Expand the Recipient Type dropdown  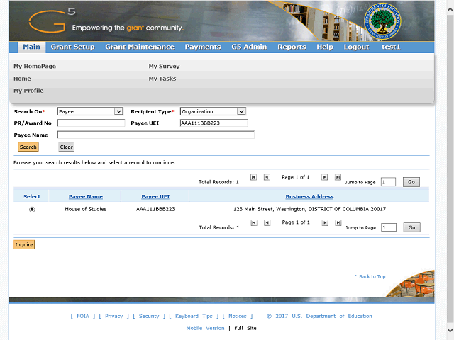pyautogui.click(x=213, y=111)
